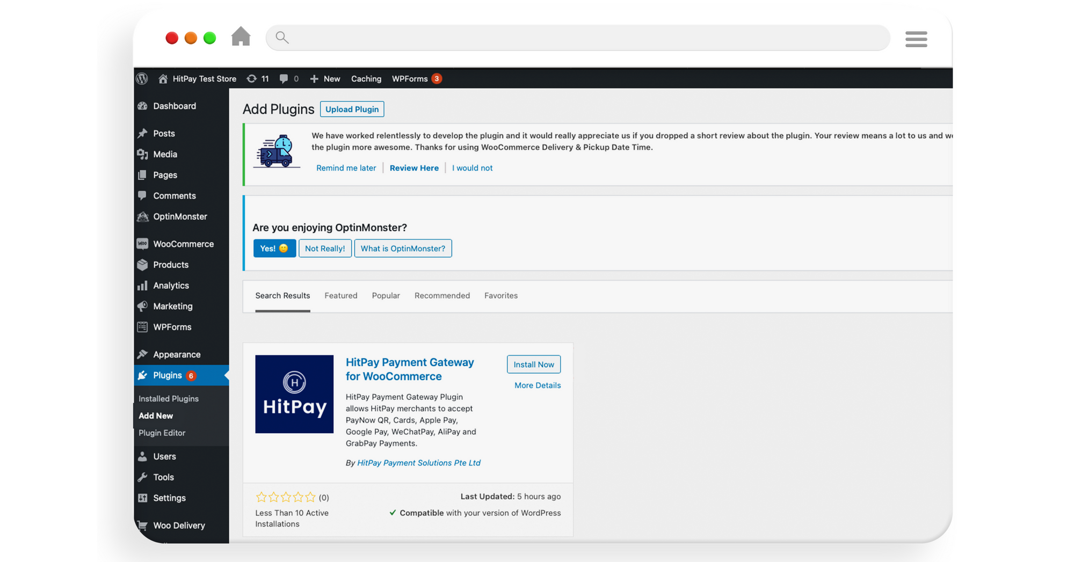Click the Not Really! button
The image size is (1074, 562).
325,248
